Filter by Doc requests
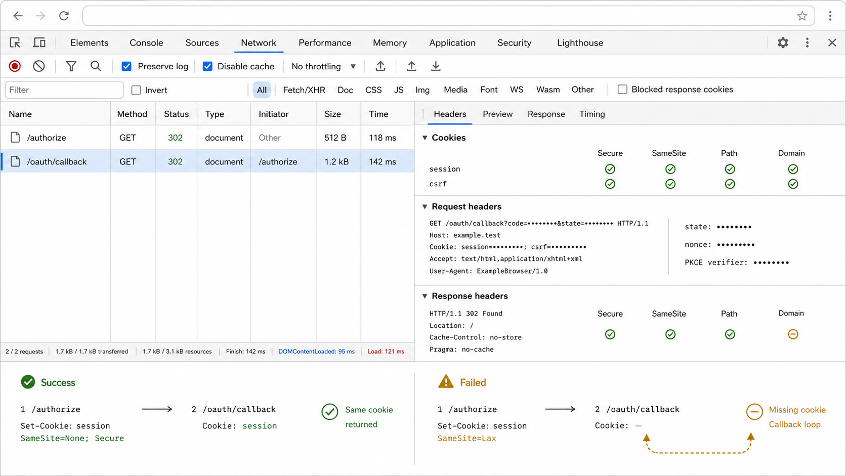 [x=346, y=90]
